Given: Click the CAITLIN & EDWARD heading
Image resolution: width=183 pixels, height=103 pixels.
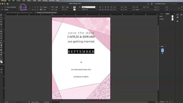Looking at the screenshot, I should [81, 37].
